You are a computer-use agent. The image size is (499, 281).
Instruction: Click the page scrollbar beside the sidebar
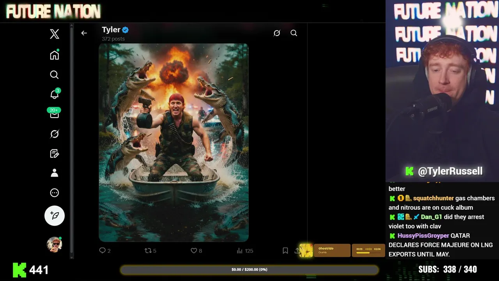click(71, 140)
